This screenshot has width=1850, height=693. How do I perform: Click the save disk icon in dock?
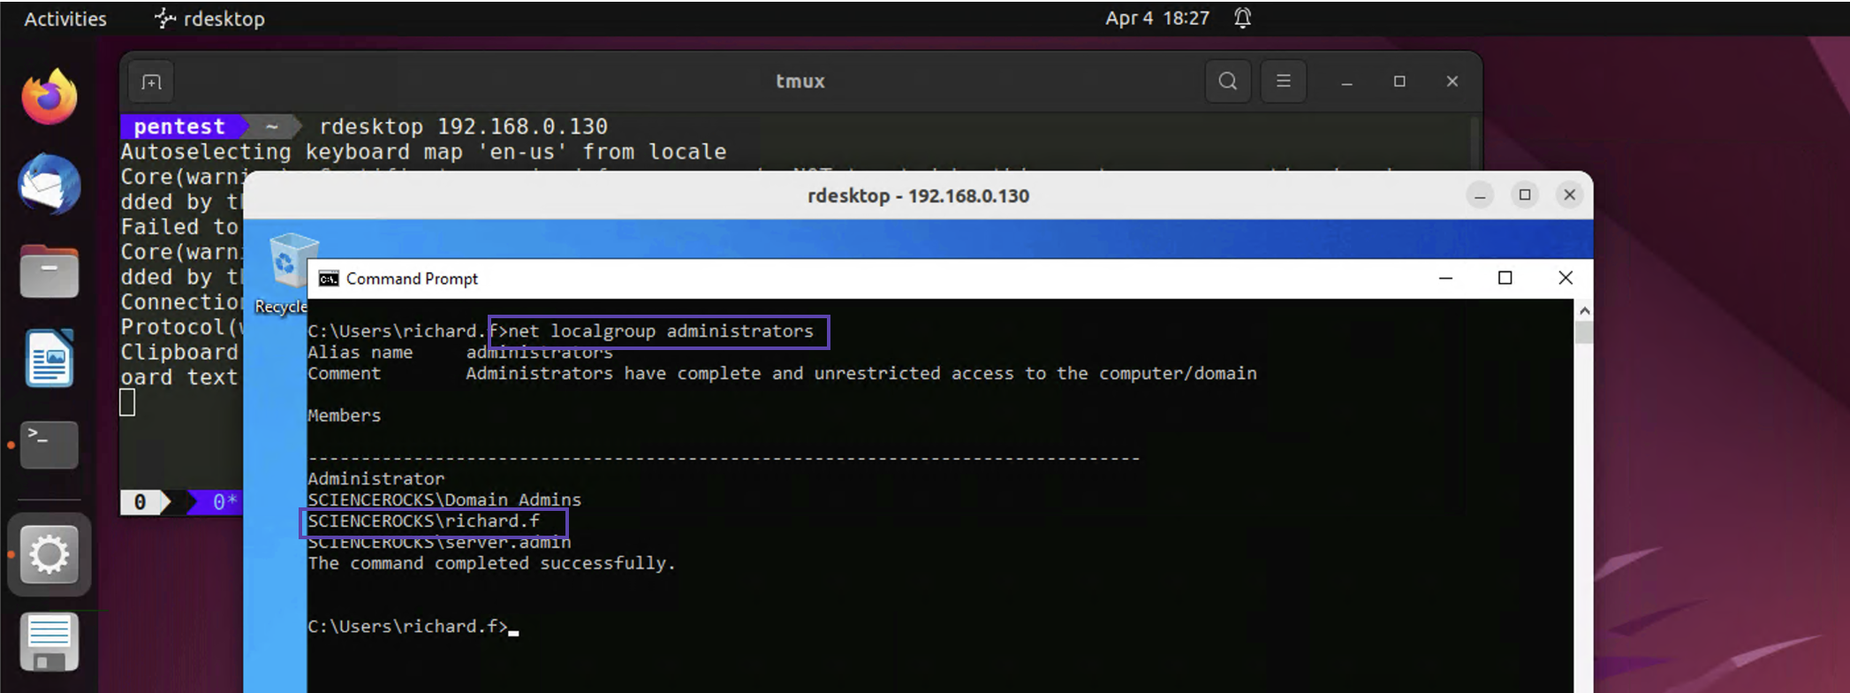pyautogui.click(x=49, y=643)
